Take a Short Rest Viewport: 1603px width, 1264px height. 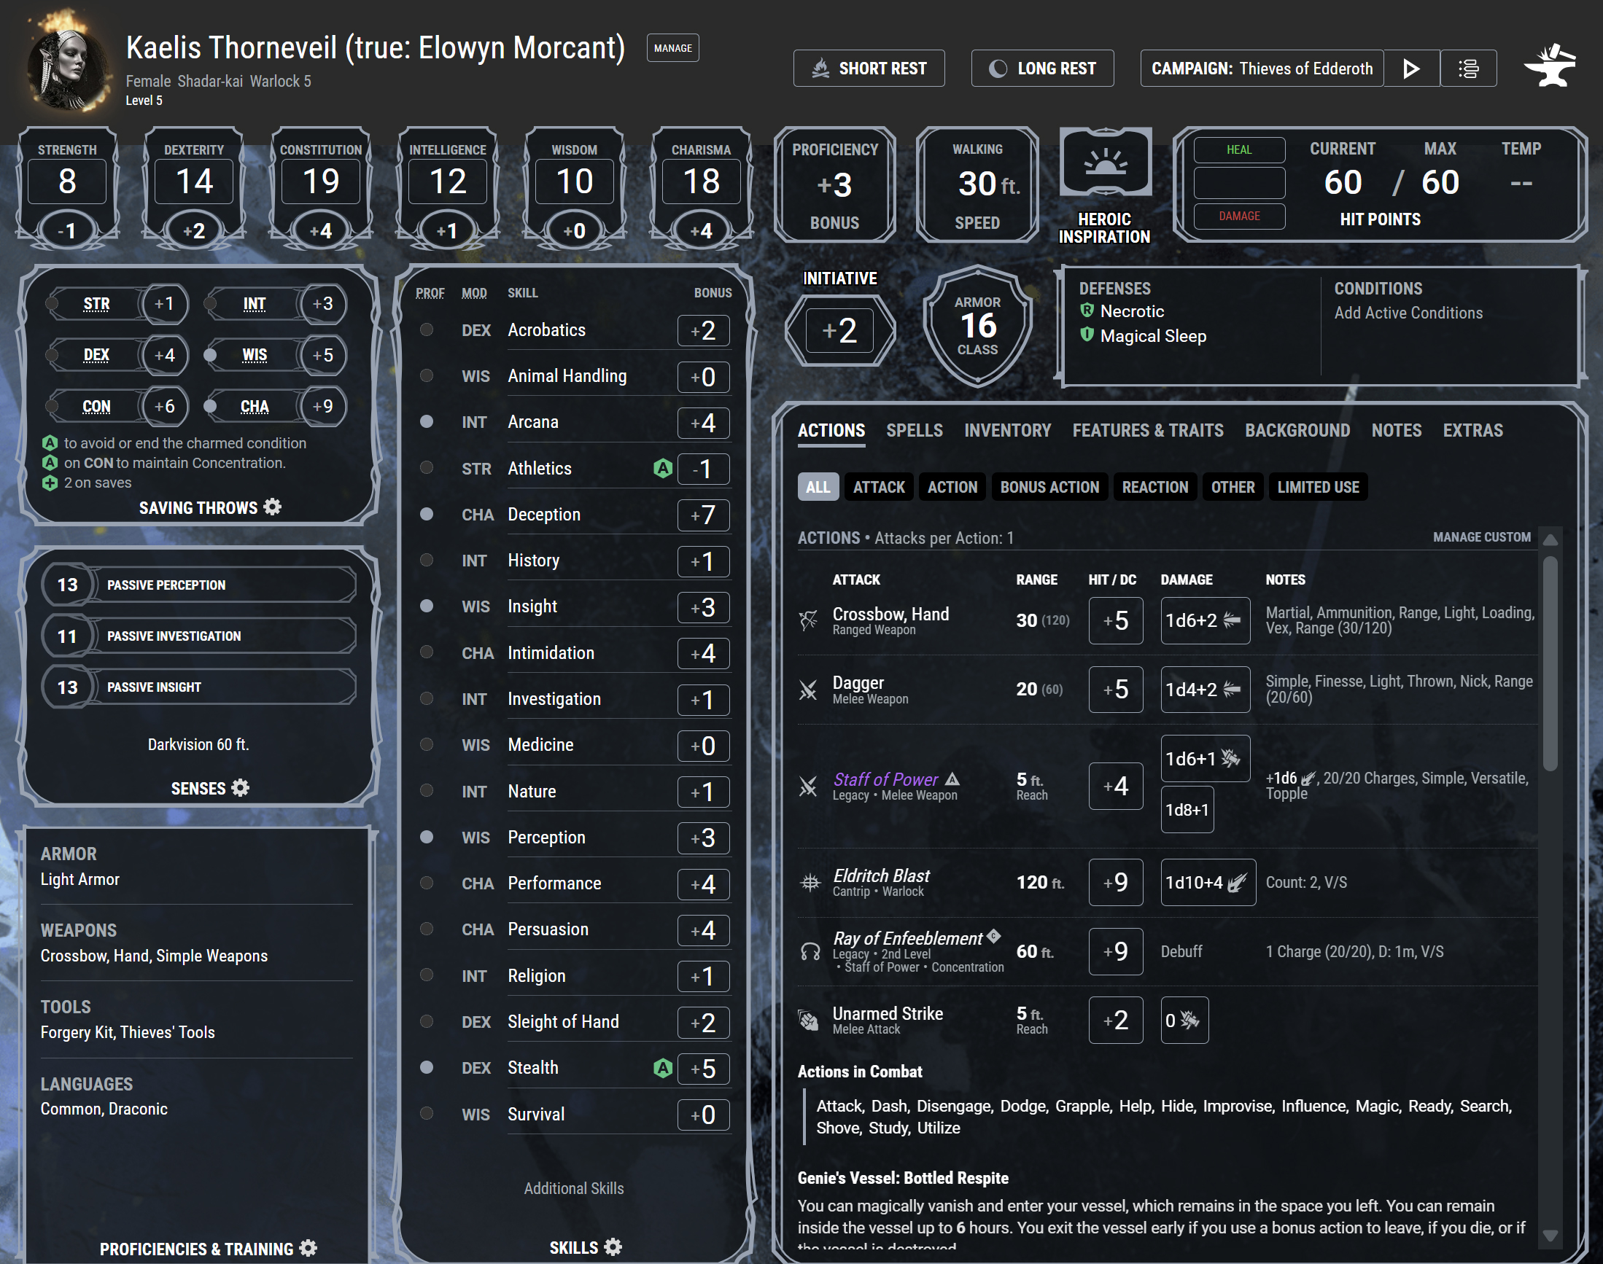[869, 69]
